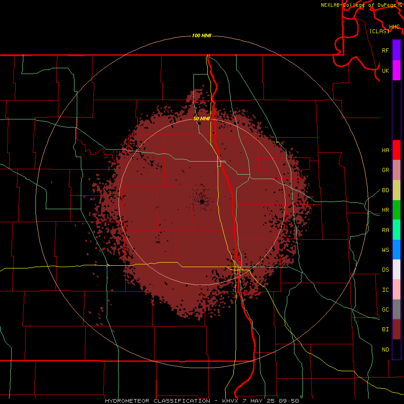
Task: Click the UK legend label
Action: (x=385, y=70)
